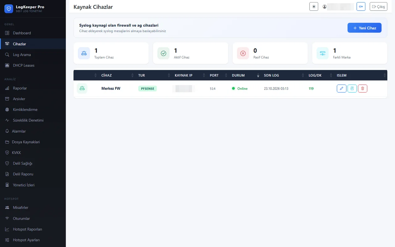This screenshot has width=395, height=247.
Task: Click the Delil Sağlığı shield-check icon
Action: (7, 163)
